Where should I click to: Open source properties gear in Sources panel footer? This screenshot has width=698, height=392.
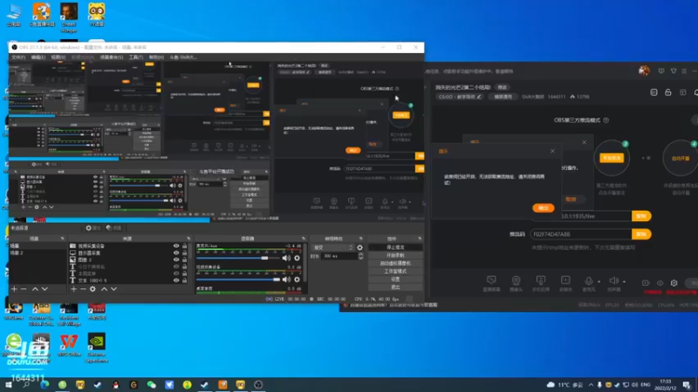click(x=92, y=289)
